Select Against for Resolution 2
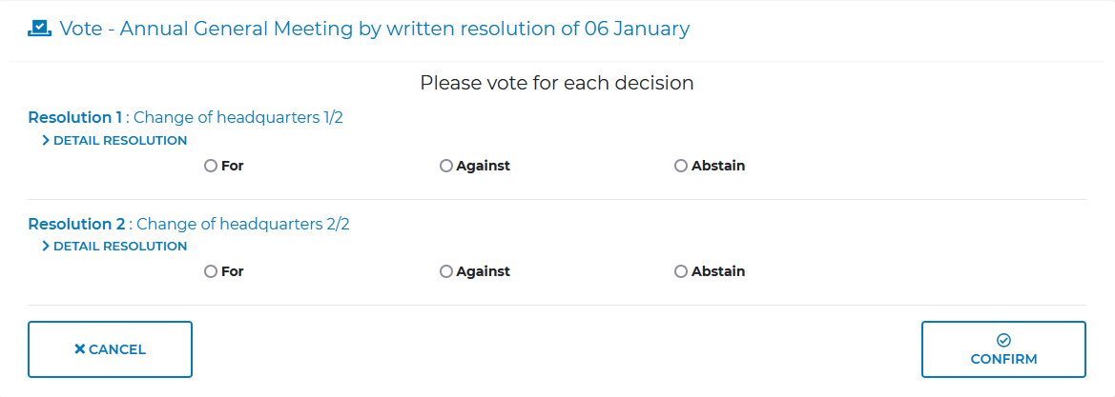The height and width of the screenshot is (397, 1115). (x=446, y=271)
